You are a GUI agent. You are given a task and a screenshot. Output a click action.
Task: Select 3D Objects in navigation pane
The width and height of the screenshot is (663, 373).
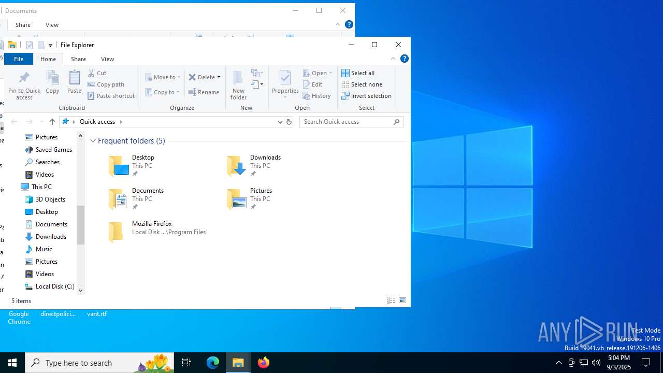point(45,199)
